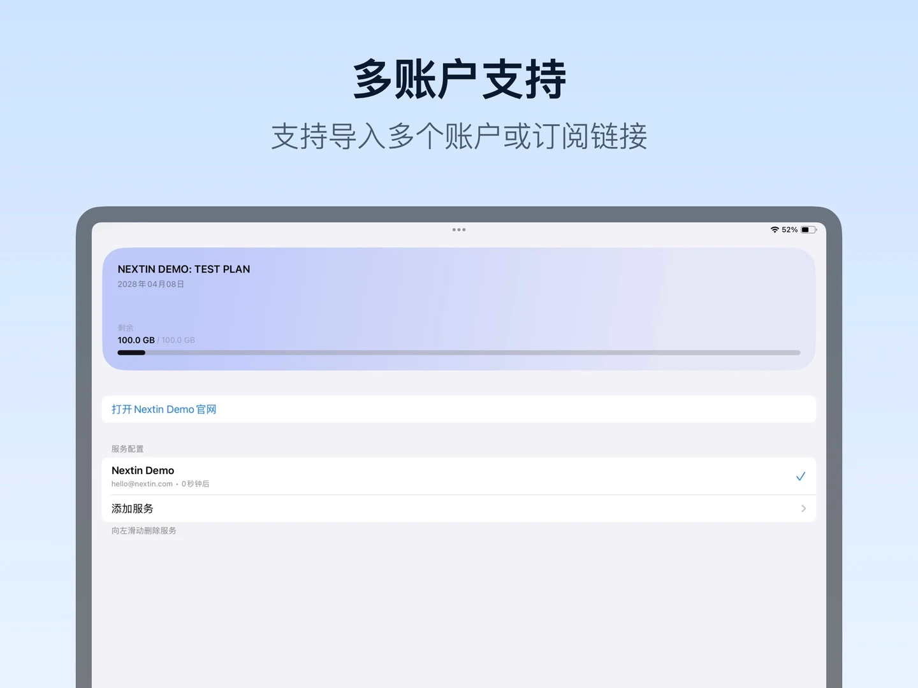Click the data usage progress bar

pos(459,352)
